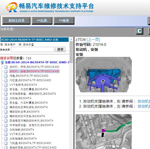Select the XC60-2014-B6304T4-TF-80SC AWD header bar

pos(34,40)
